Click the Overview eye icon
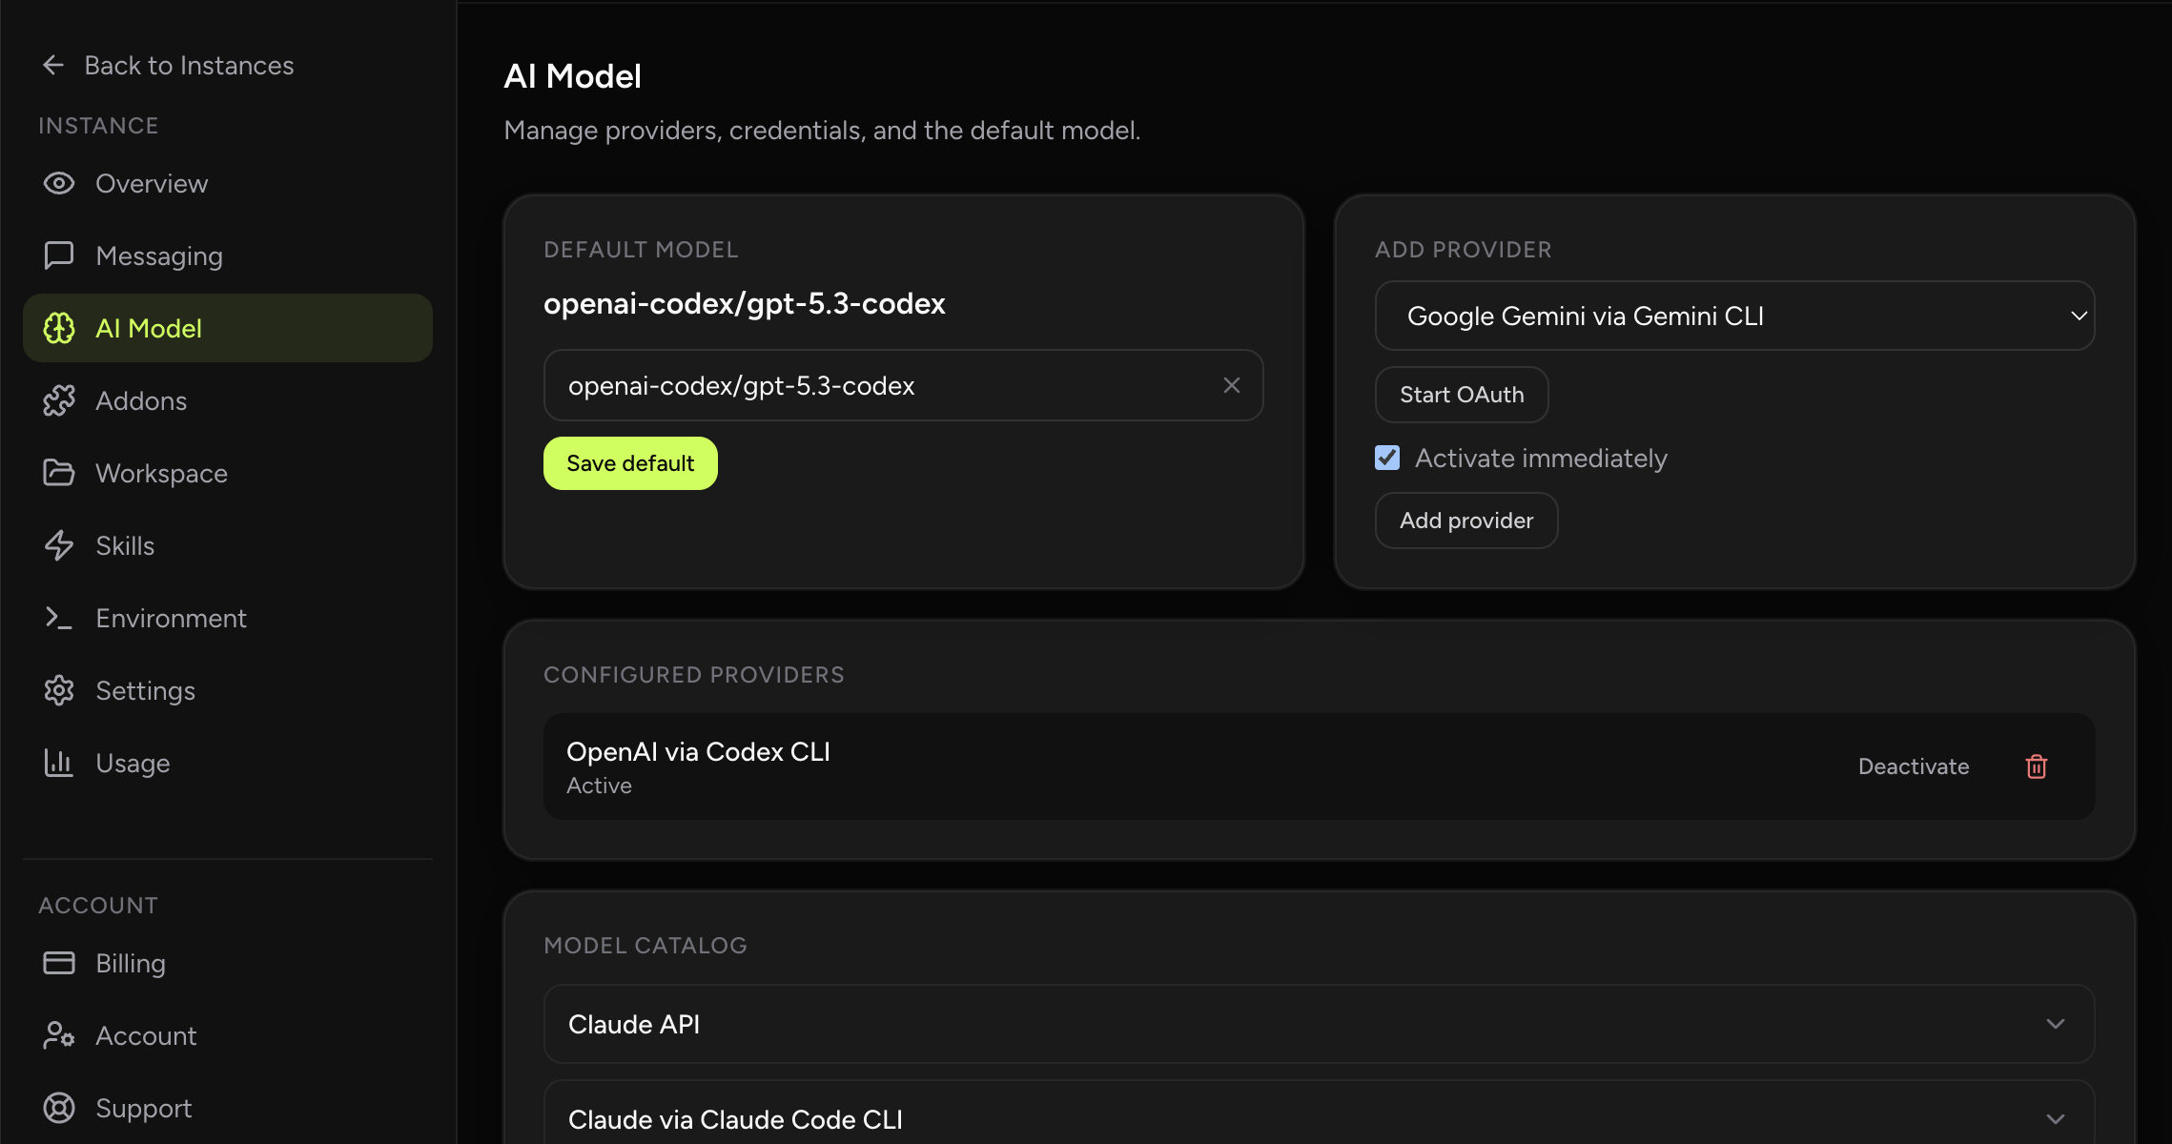This screenshot has width=2172, height=1144. (x=58, y=183)
